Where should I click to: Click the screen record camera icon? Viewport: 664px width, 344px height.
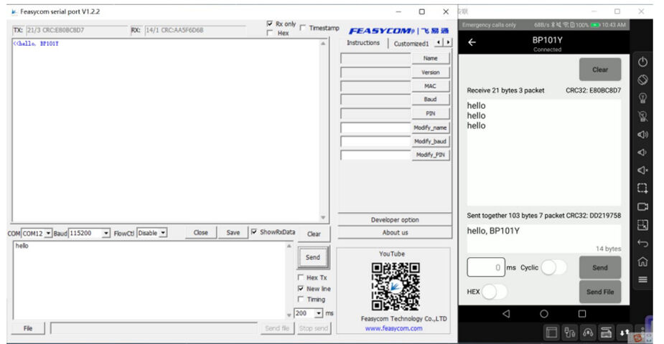point(642,206)
